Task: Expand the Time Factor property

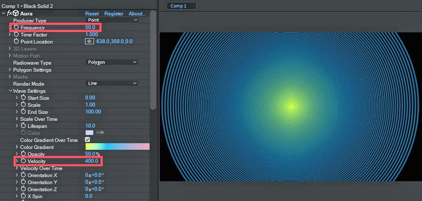Action: [x=10, y=35]
